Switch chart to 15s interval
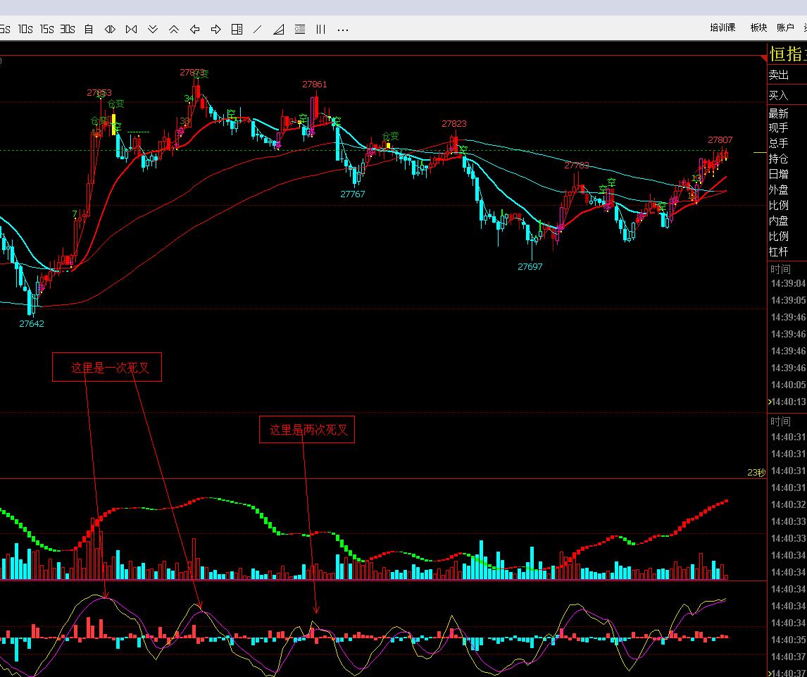This screenshot has height=677, width=807. [46, 29]
